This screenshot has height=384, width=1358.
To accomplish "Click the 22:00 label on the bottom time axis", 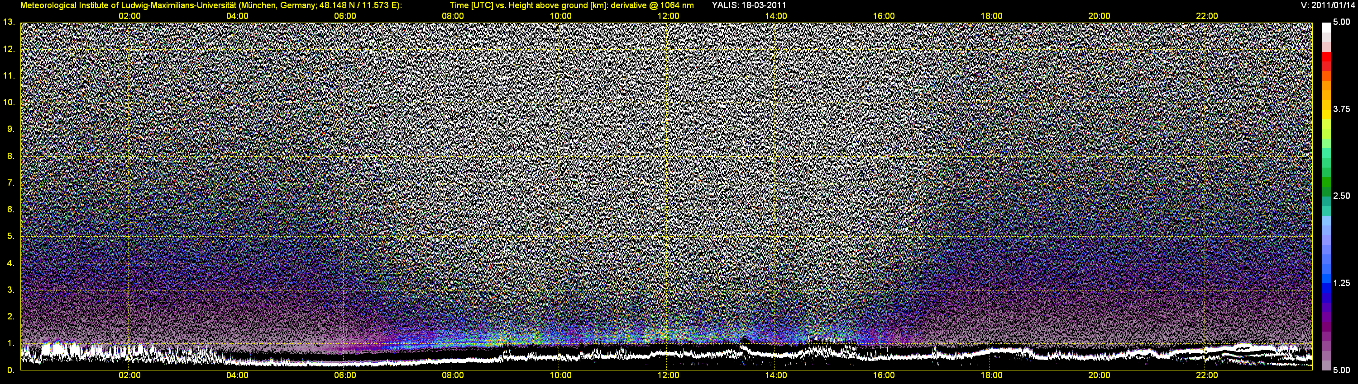I will 1207,375.
